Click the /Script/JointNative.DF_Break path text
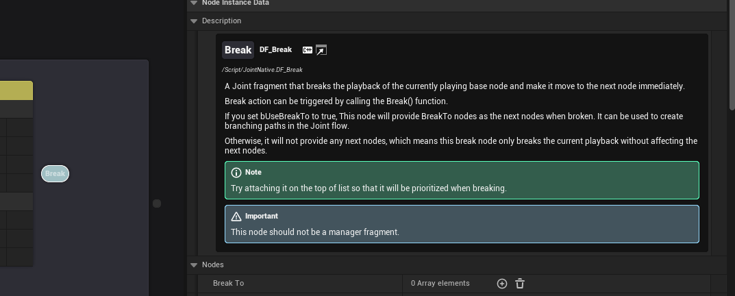Image resolution: width=735 pixels, height=296 pixels. pos(262,70)
